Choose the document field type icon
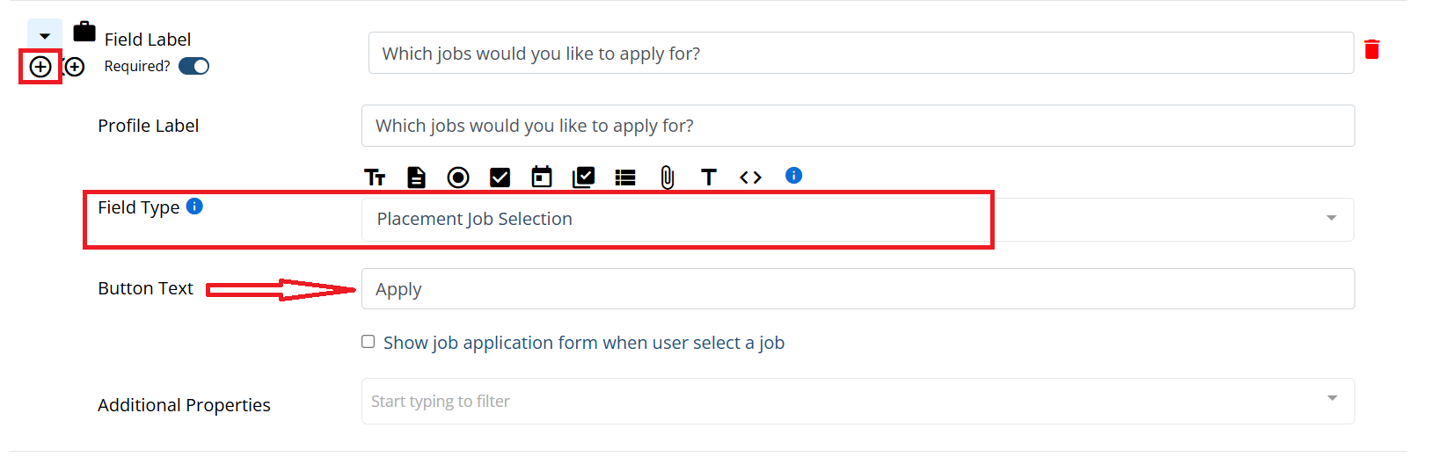 click(x=416, y=178)
